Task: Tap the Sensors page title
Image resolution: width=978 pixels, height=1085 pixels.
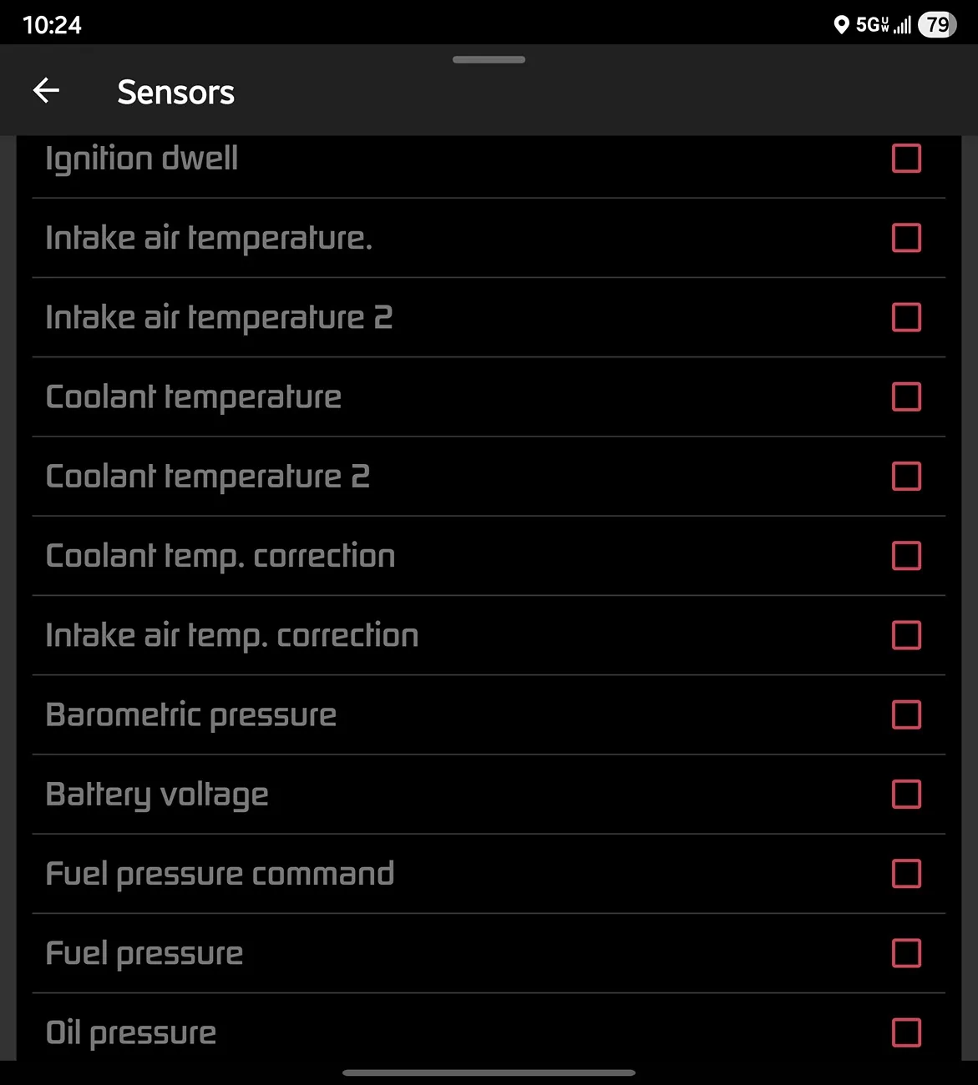Action: (x=175, y=92)
